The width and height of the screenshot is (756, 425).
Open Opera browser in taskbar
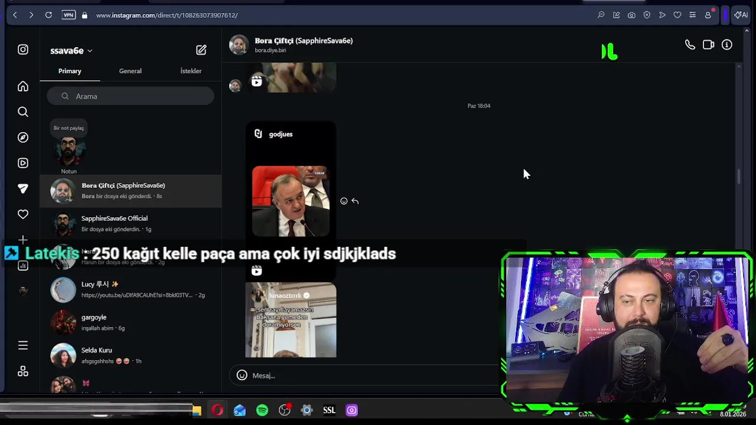click(x=217, y=410)
